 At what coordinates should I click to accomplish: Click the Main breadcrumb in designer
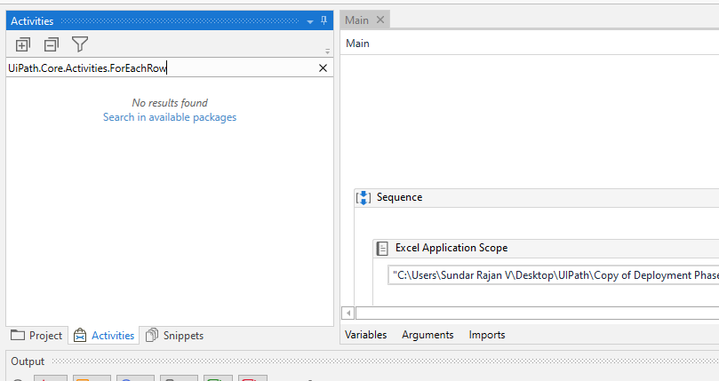357,44
